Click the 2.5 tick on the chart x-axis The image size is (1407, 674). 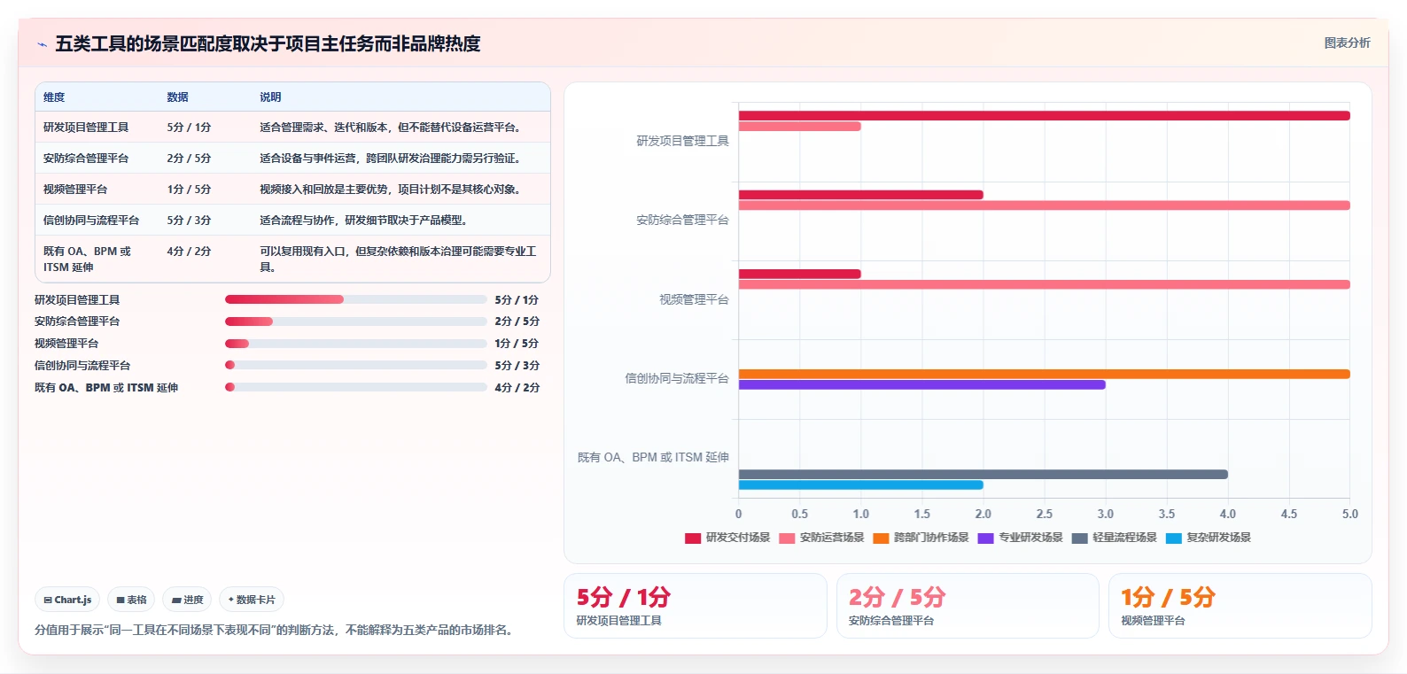[1045, 514]
